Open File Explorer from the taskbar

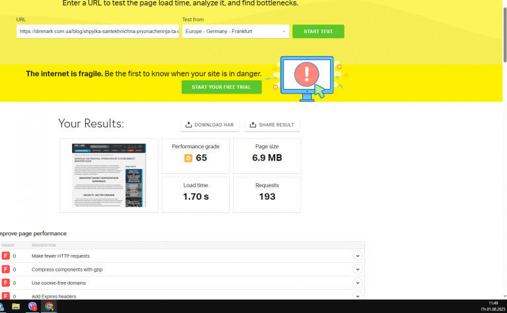click(x=16, y=306)
